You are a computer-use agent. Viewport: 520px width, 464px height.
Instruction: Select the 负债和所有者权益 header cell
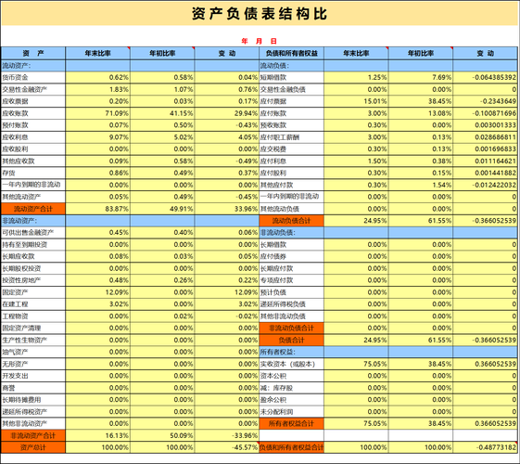coord(291,54)
